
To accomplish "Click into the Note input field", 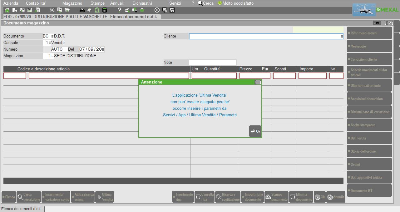I will [x=213, y=63].
